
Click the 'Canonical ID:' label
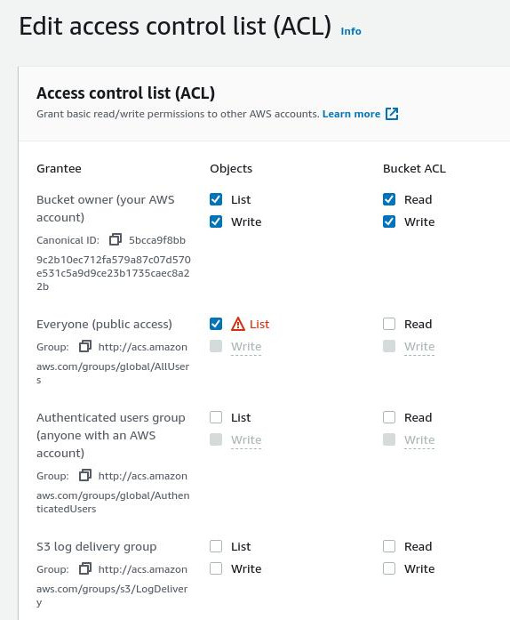tap(68, 240)
